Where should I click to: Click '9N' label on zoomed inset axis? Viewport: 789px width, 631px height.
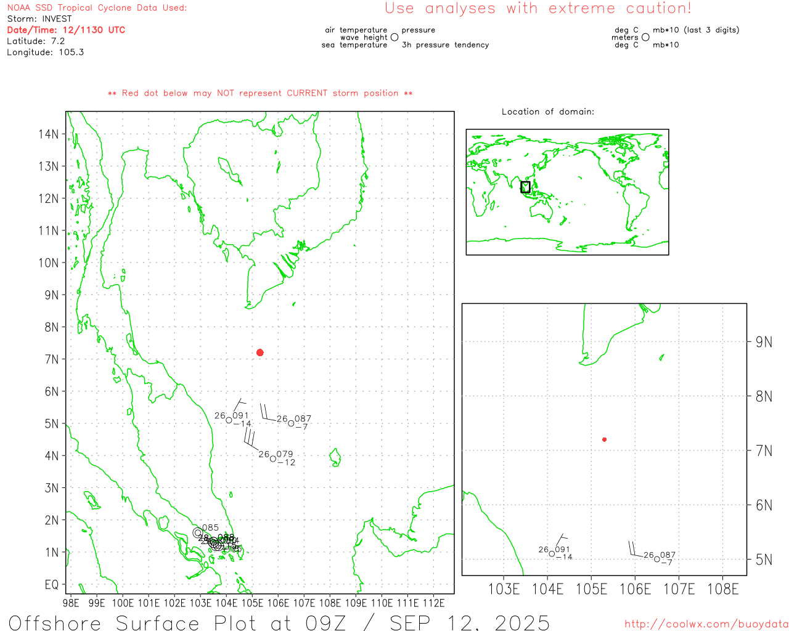(764, 342)
